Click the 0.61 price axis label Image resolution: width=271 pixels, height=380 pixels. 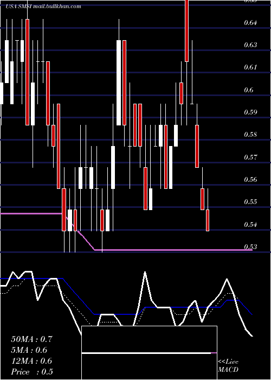pos(250,67)
